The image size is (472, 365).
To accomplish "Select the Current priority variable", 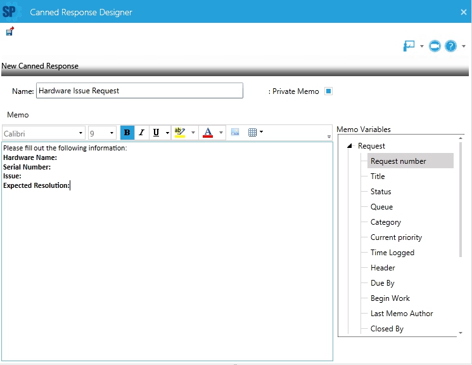I will 396,237.
